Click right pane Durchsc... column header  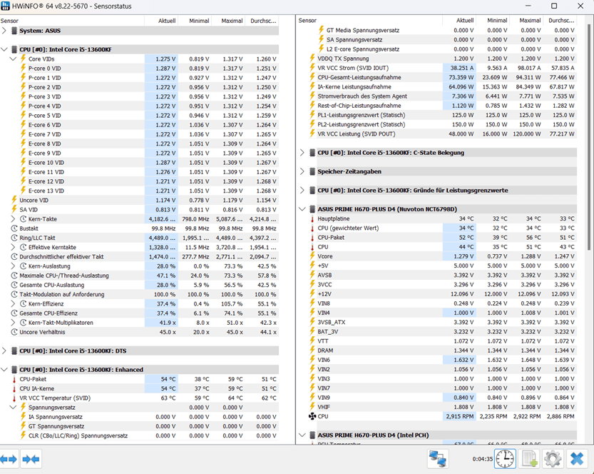click(x=560, y=21)
